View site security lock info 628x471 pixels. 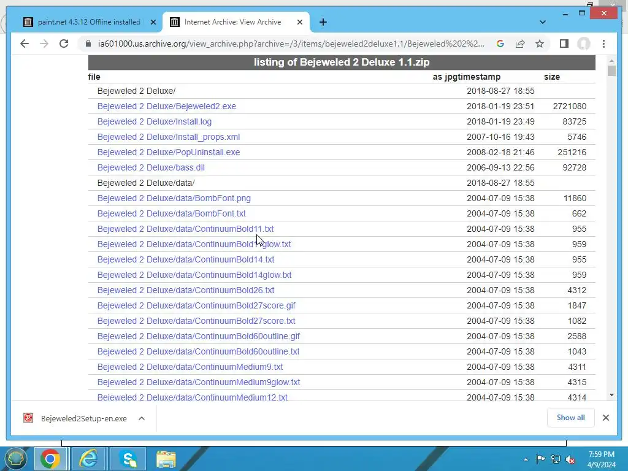(x=88, y=44)
